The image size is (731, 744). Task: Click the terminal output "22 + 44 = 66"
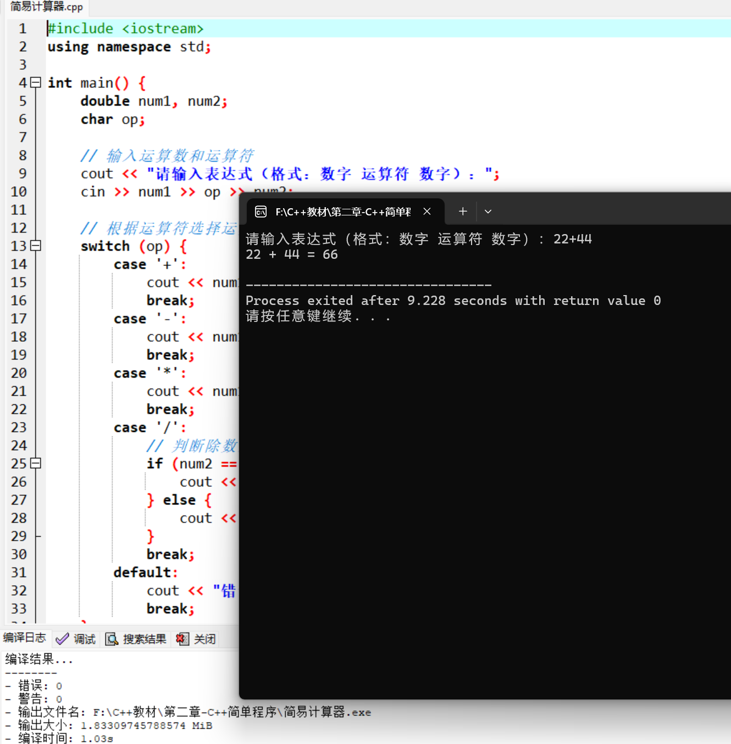(x=291, y=254)
